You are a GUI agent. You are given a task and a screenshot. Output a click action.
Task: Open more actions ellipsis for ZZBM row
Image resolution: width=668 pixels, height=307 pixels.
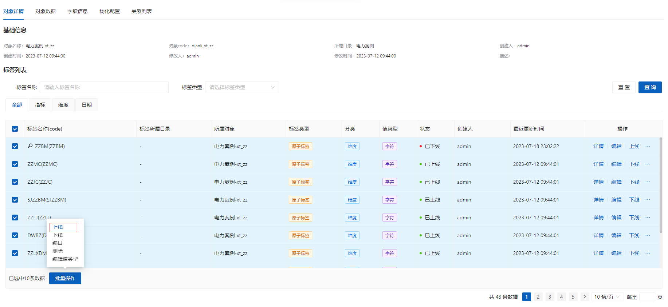pos(648,146)
